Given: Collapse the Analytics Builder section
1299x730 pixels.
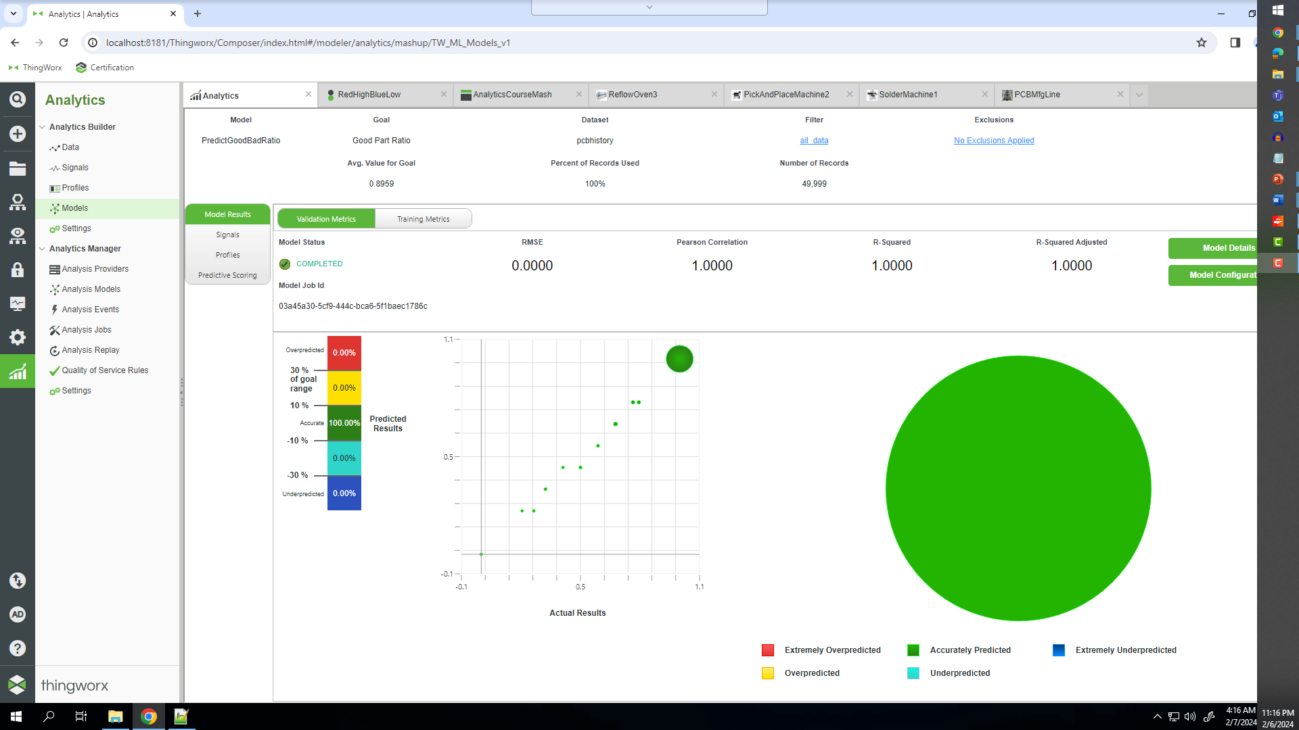Looking at the screenshot, I should point(42,126).
